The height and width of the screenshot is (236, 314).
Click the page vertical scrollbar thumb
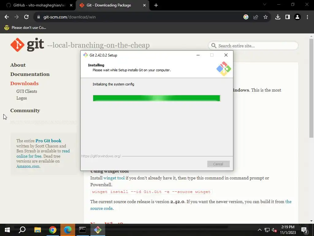click(311, 88)
